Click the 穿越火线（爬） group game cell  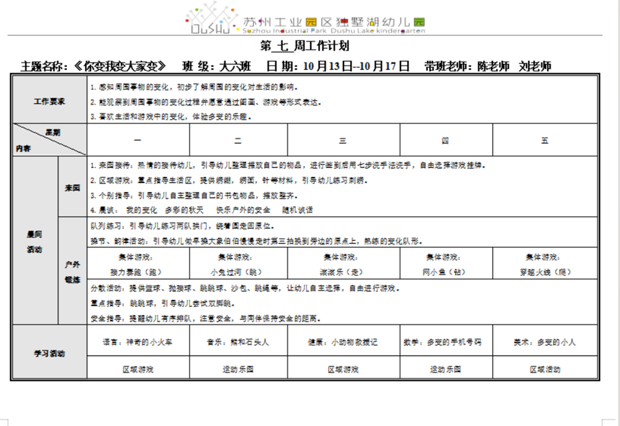pos(544,264)
